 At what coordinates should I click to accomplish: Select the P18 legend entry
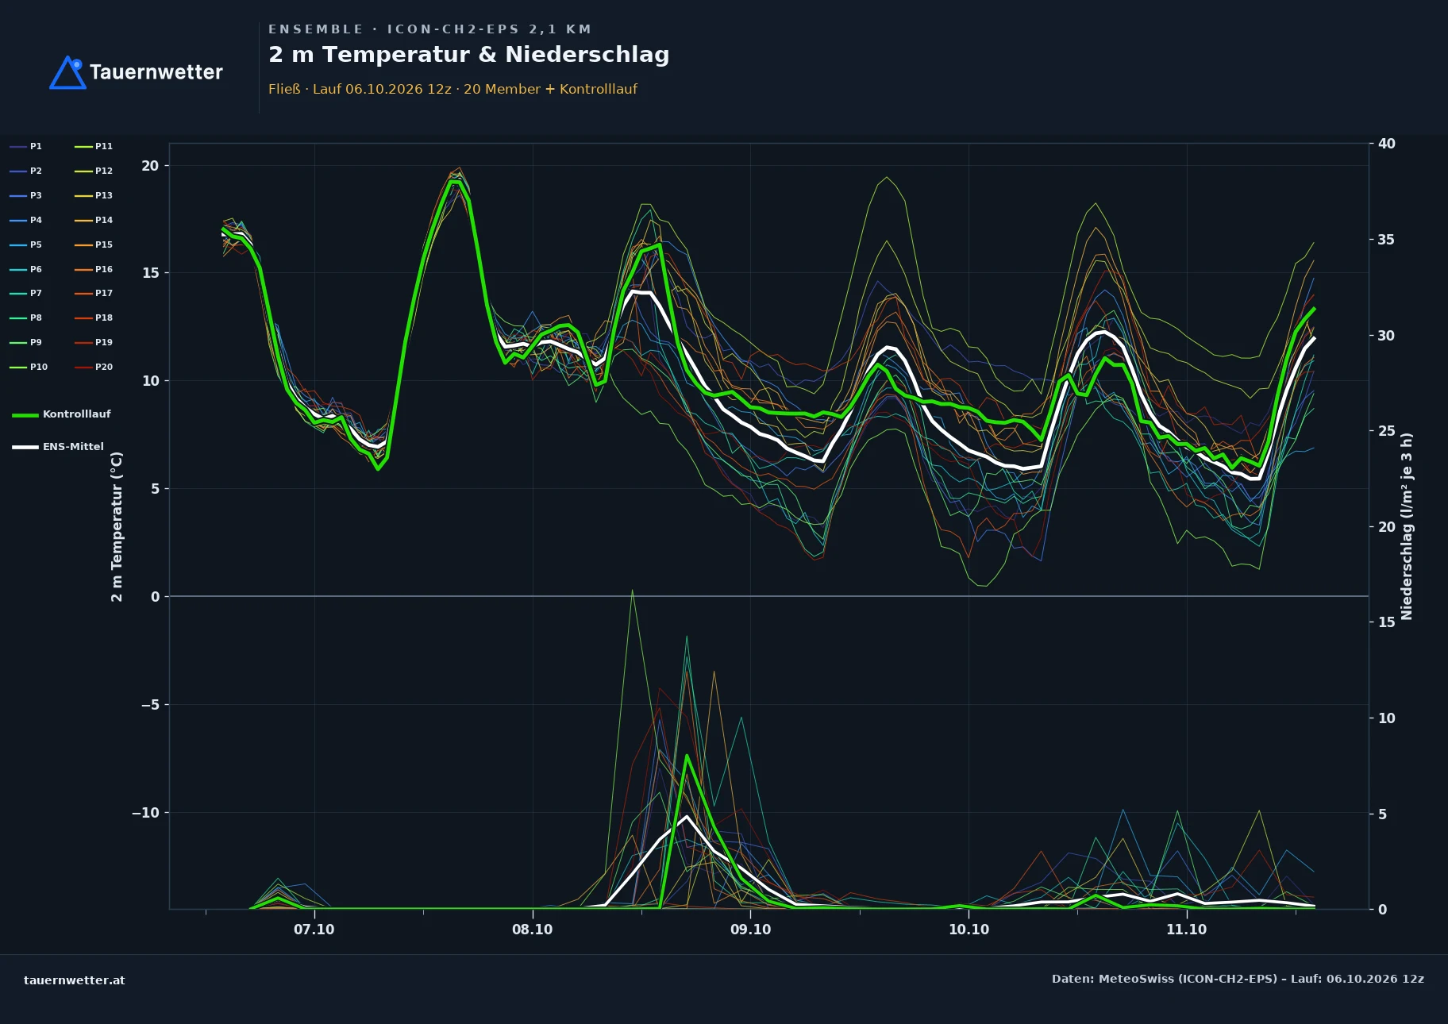pos(94,318)
